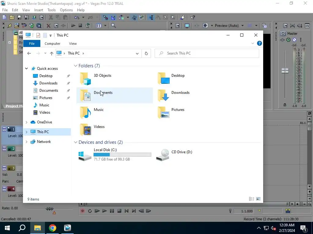313x234 pixels.
Task: Toggle Ignore Event Grouping icon
Action: pos(142,17)
